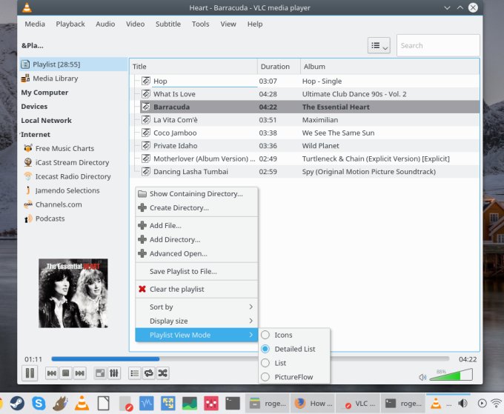Go to the previous track
Image resolution: width=504 pixels, height=414 pixels.
[52, 373]
